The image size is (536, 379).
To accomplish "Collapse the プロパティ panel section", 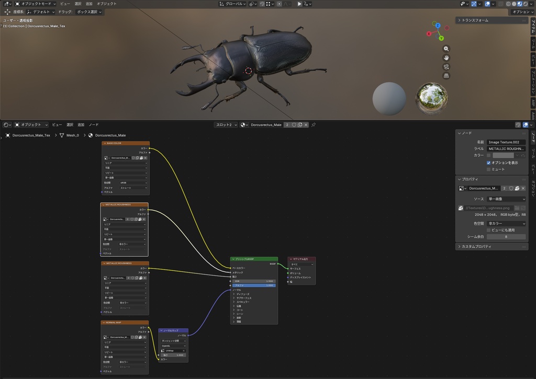I will tap(492, 179).
